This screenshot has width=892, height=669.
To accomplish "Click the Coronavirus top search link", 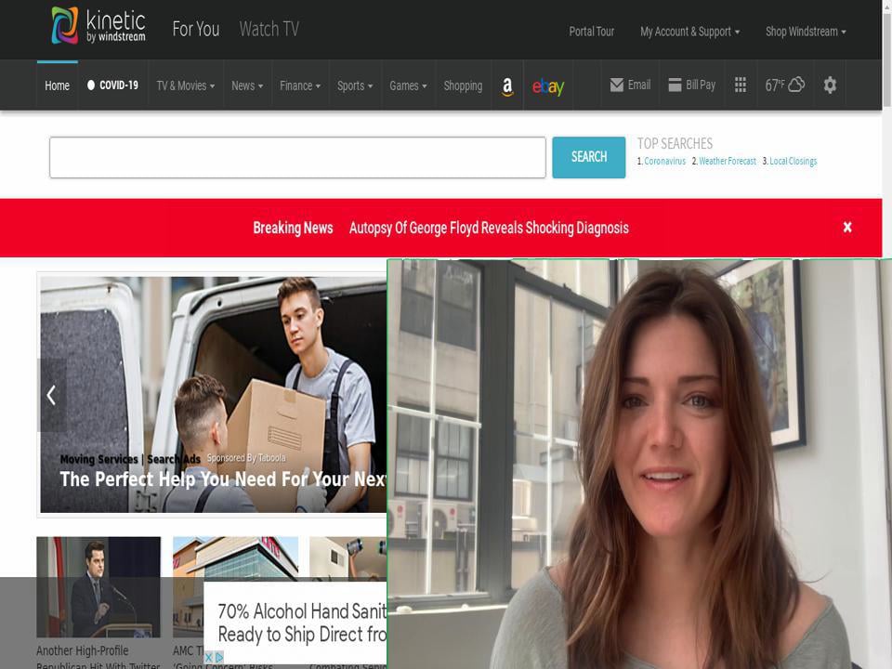I will (x=664, y=161).
